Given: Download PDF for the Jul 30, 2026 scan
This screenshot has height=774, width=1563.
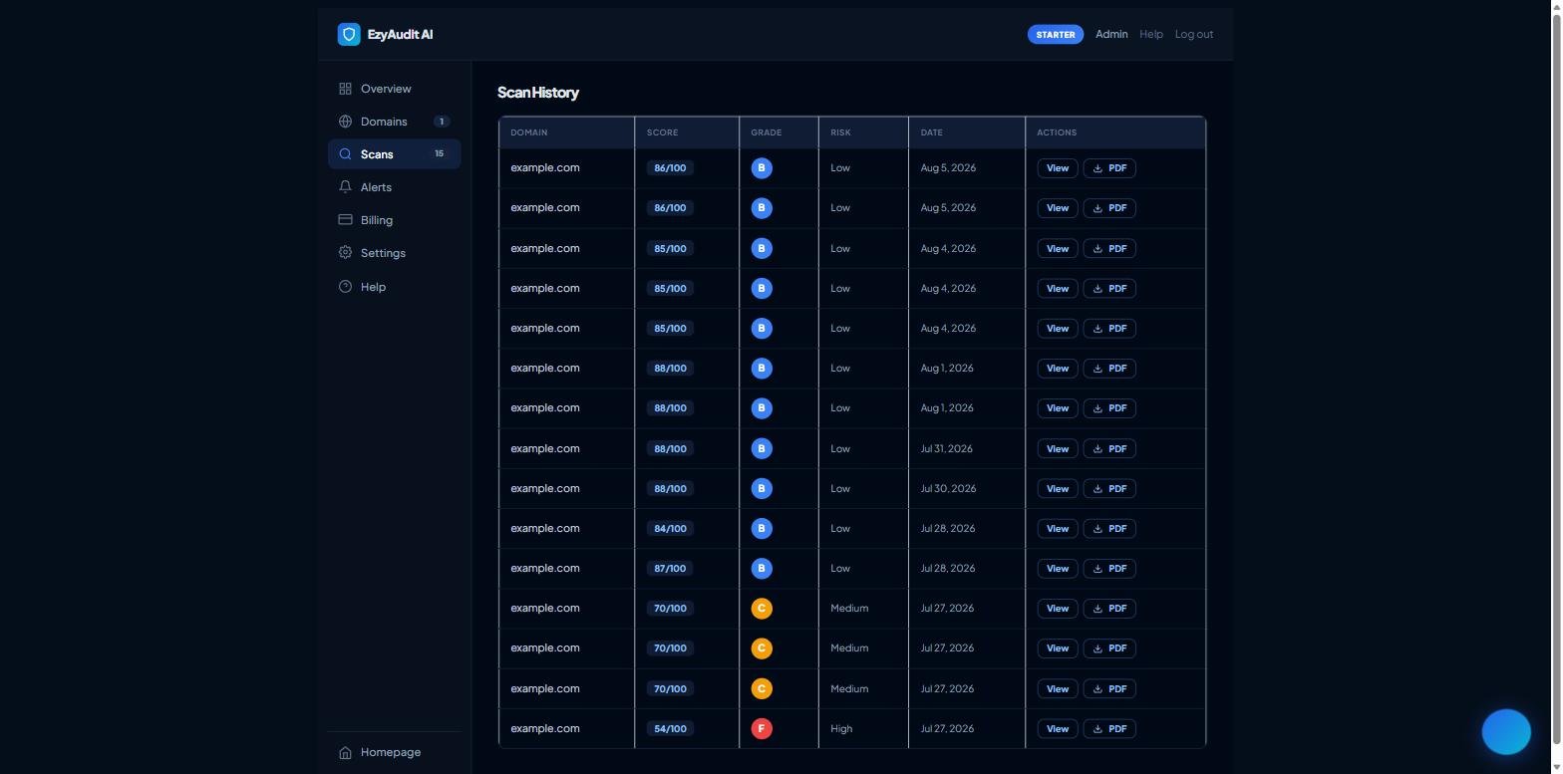Looking at the screenshot, I should 1109,489.
